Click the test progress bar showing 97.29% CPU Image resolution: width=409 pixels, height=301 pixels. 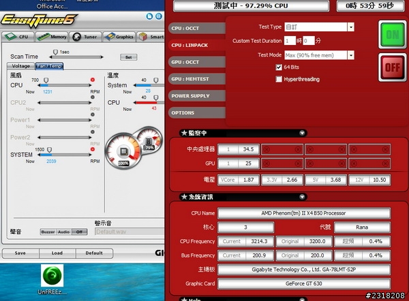[251, 5]
